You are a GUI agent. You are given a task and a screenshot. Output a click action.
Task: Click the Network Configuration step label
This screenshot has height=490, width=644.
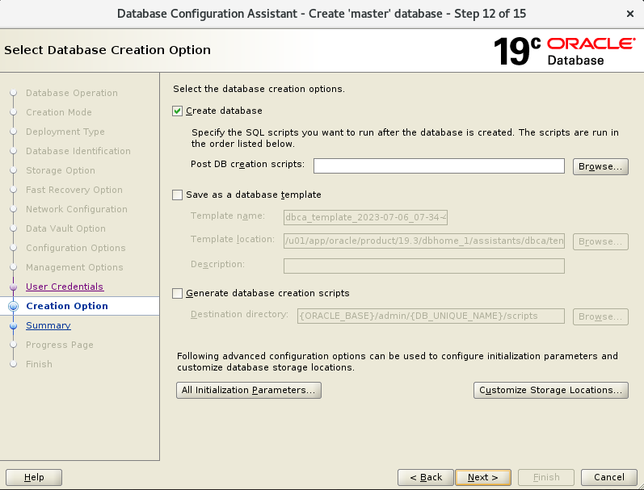coord(77,209)
